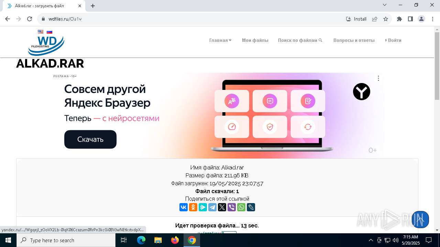Share link via X (Twitter) icon
Image resolution: width=440 pixels, height=247 pixels.
(222, 207)
